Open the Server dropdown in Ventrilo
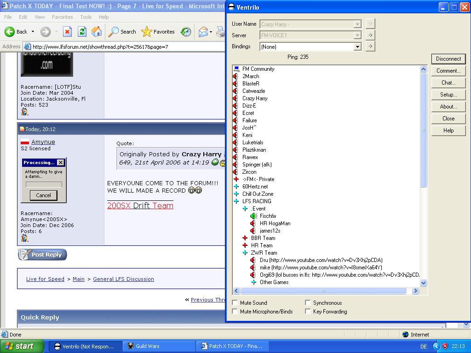 click(357, 35)
